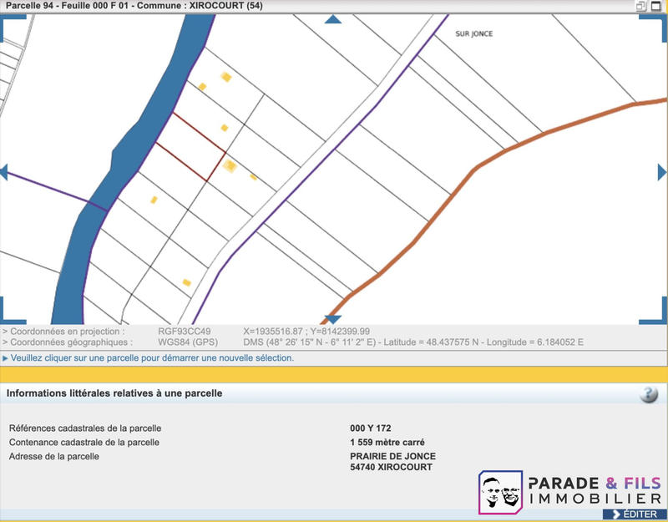
Task: Click the restore window icon in title bar
Action: 641,6
